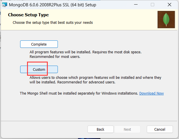Click the 'Recommended for most users.' text
The image size is (179, 139).
coord(55,56)
